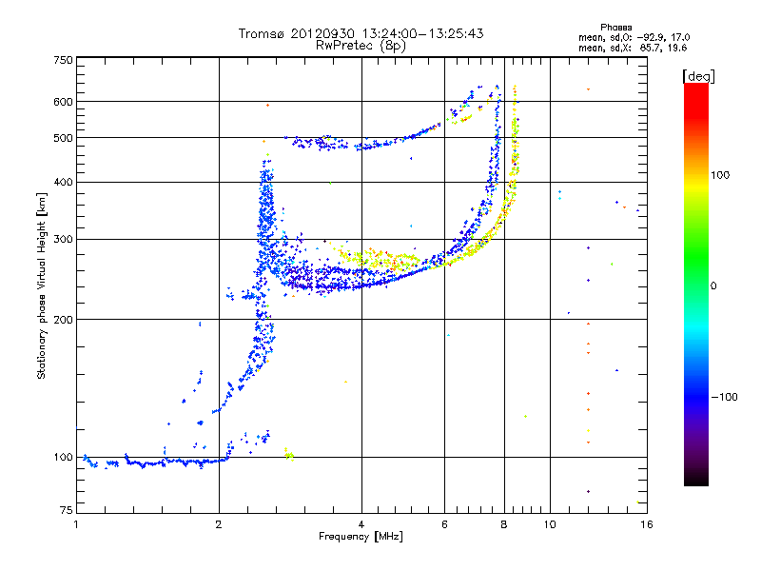Click the 'RwPretec (8p)' subtitle
761x571 pixels.
coord(361,46)
